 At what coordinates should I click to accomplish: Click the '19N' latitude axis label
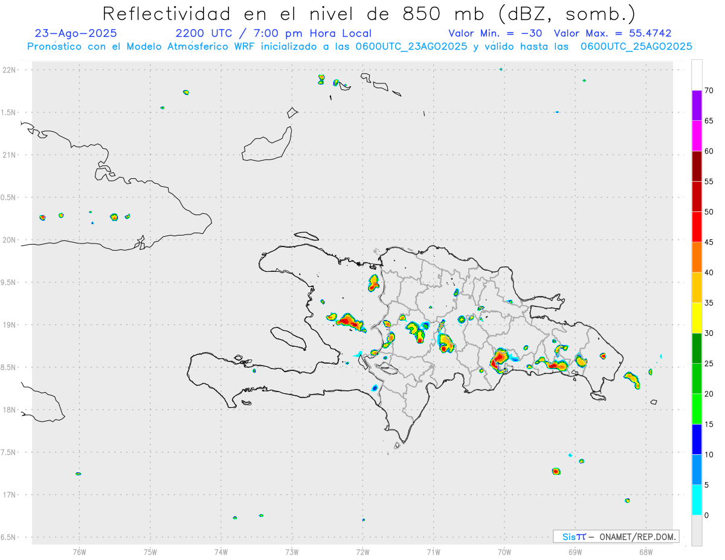(x=10, y=324)
